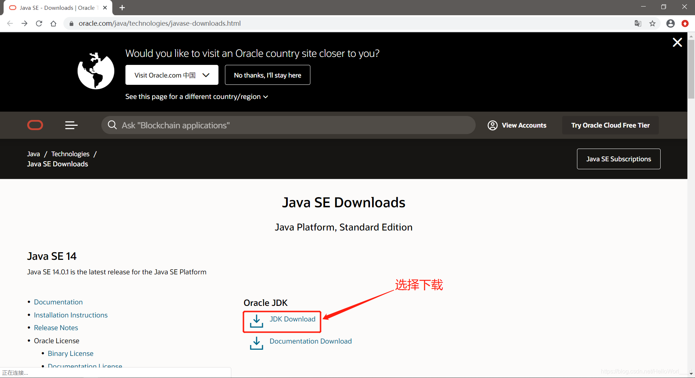695x378 pixels.
Task: Open the hamburger navigation menu
Action: 71,125
